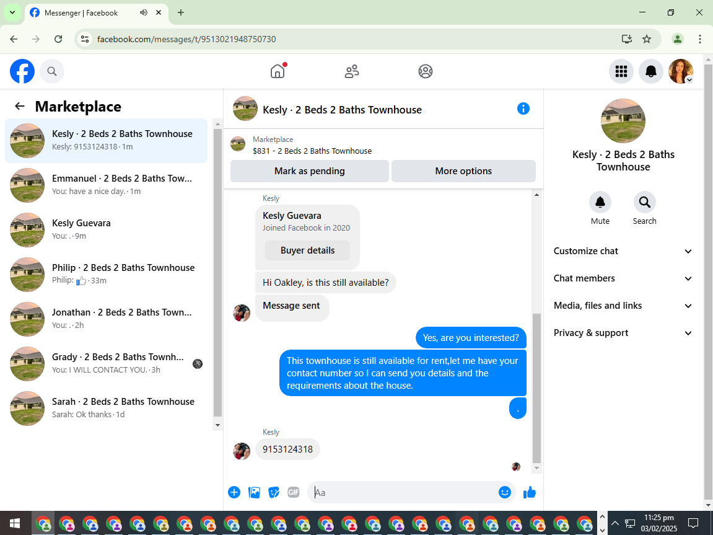Open Windows notification center
The image size is (713, 535).
tap(693, 523)
